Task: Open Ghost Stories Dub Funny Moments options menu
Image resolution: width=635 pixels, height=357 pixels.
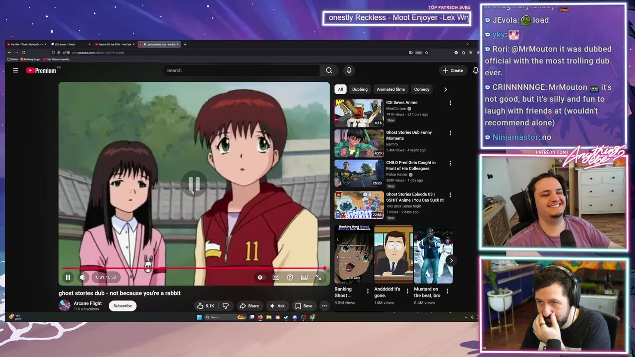Action: click(450, 133)
